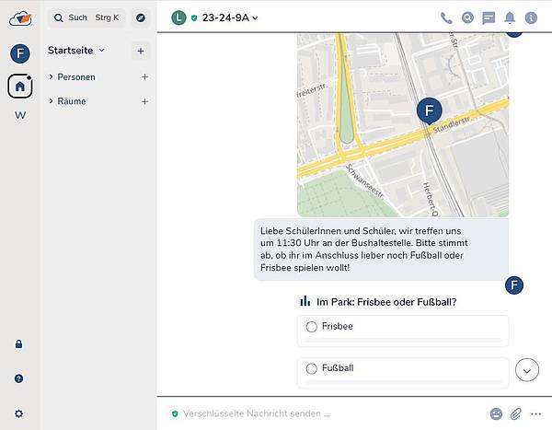Open the 23-24-9A room name dropdown

pyautogui.click(x=230, y=17)
